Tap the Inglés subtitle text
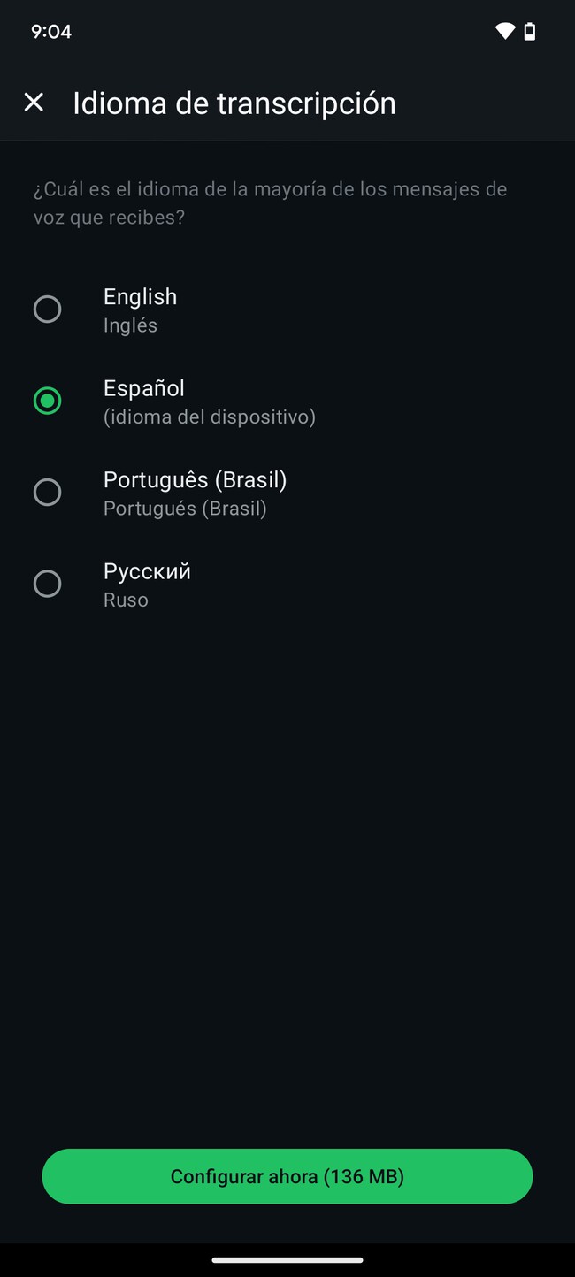 click(130, 325)
